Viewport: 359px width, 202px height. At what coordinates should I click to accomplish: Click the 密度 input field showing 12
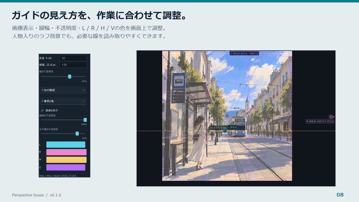coord(73,58)
